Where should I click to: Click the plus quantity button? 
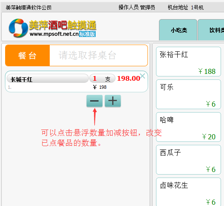point(113,101)
